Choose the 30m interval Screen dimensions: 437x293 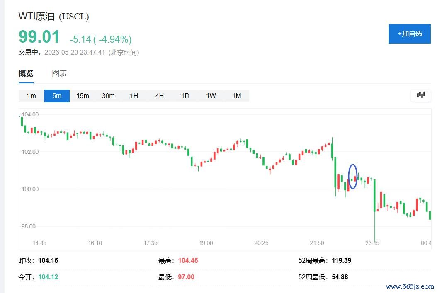point(108,96)
